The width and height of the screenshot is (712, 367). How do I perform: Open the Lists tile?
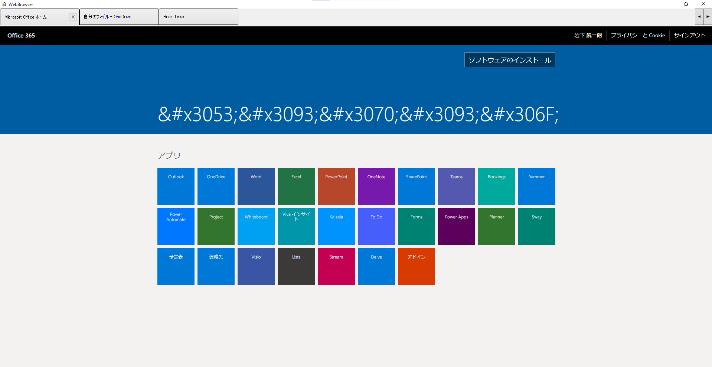(296, 267)
